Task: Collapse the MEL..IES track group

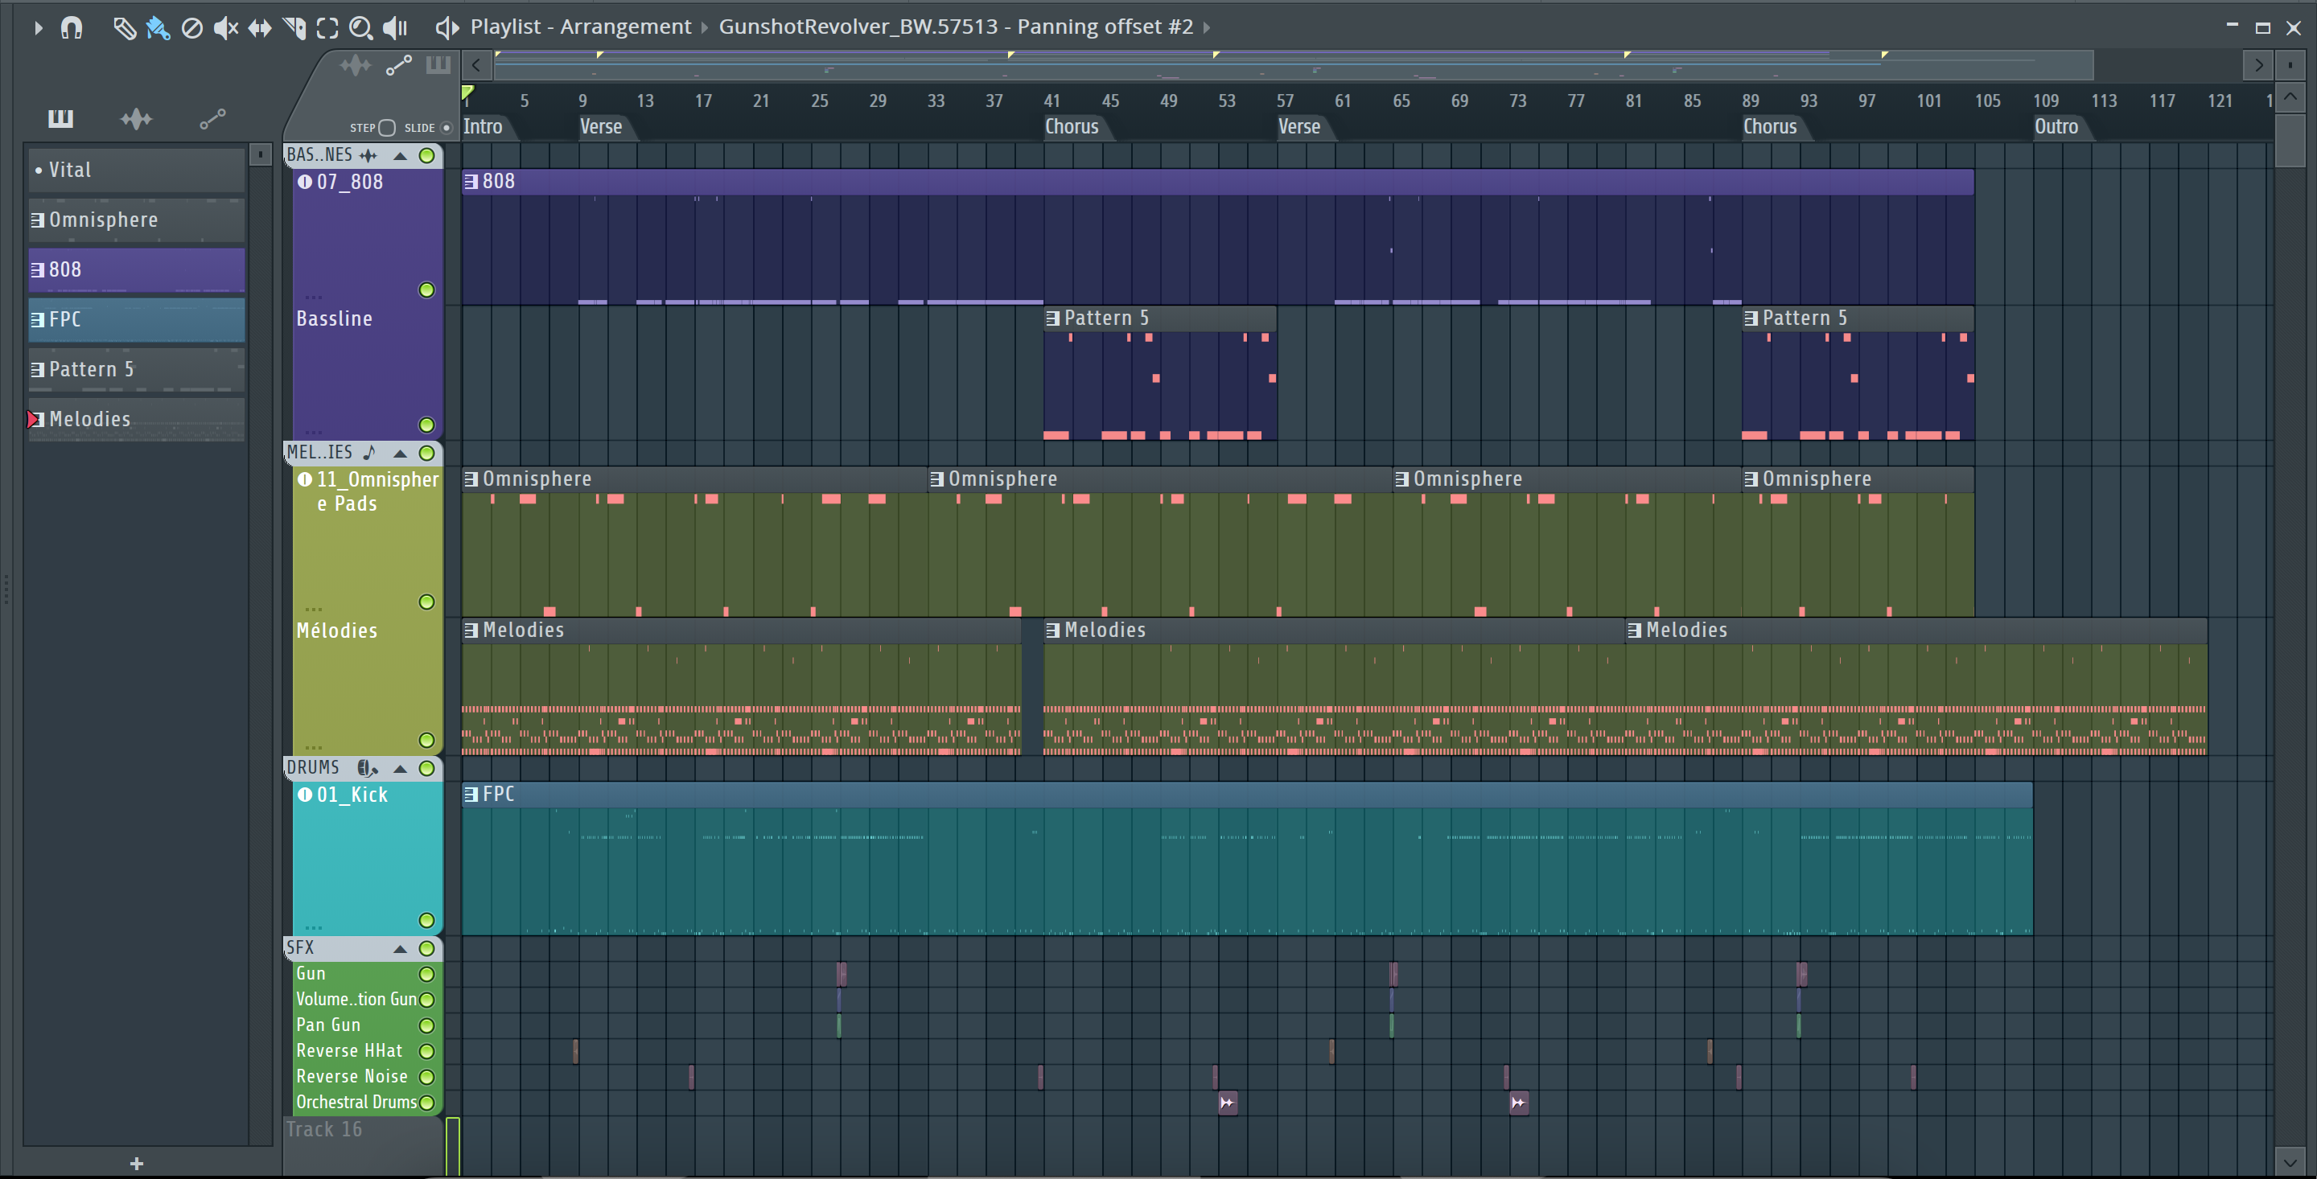Action: click(401, 454)
